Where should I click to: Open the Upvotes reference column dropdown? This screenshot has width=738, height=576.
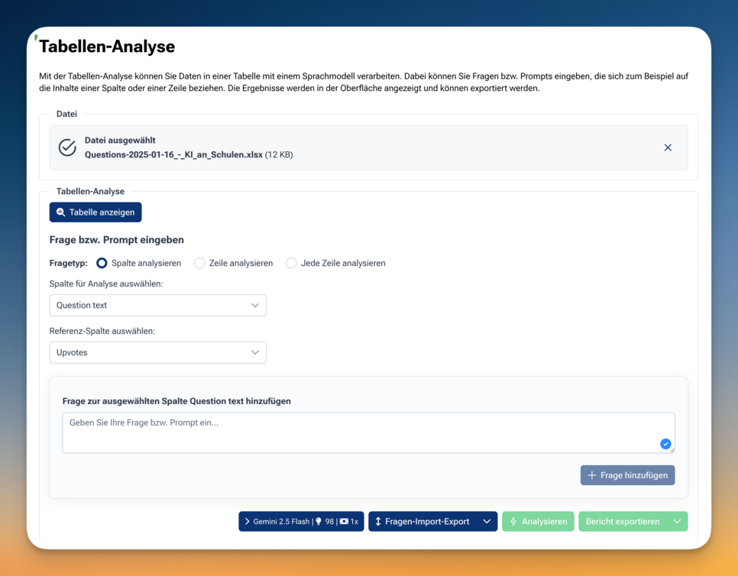pyautogui.click(x=157, y=353)
